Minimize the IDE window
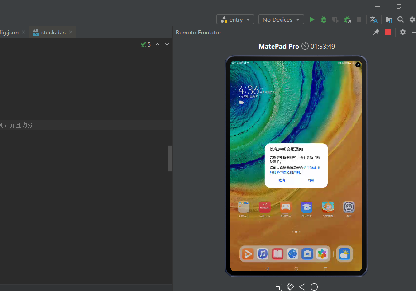The height and width of the screenshot is (291, 416). 378,6
